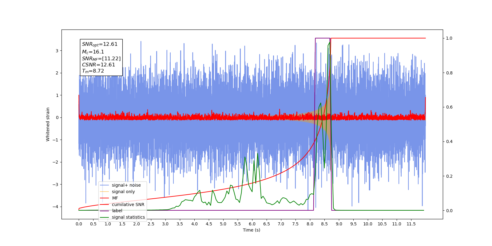Viewport: 492px width, 246px height.
Task: Click the 0.5 tick label on the time axis
Action: 93,224
